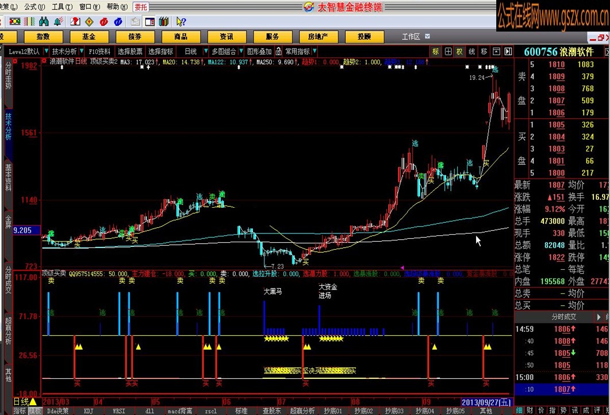
Task: Click the blue circular info icon
Action: coord(118,22)
